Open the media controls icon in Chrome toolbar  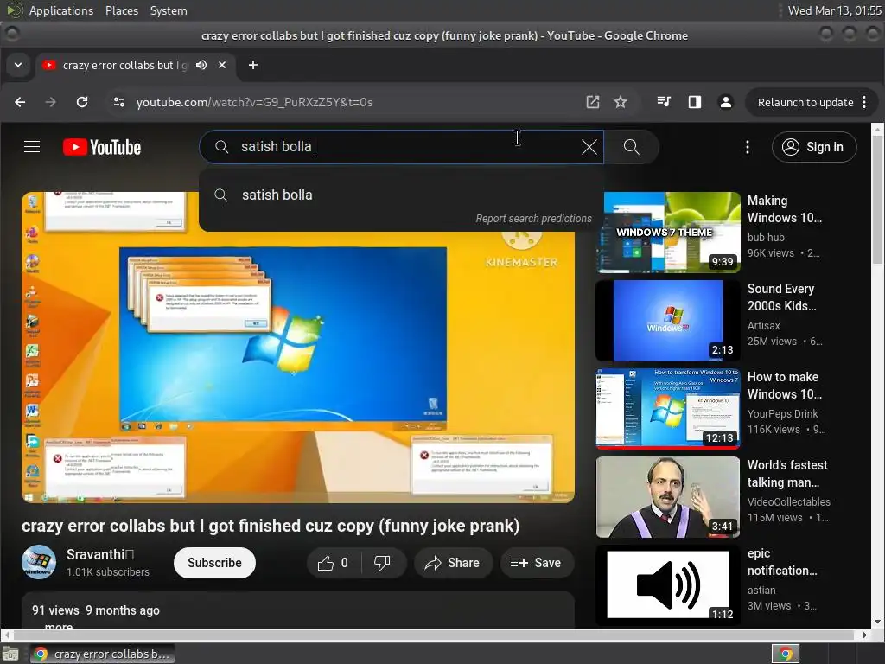(x=664, y=102)
